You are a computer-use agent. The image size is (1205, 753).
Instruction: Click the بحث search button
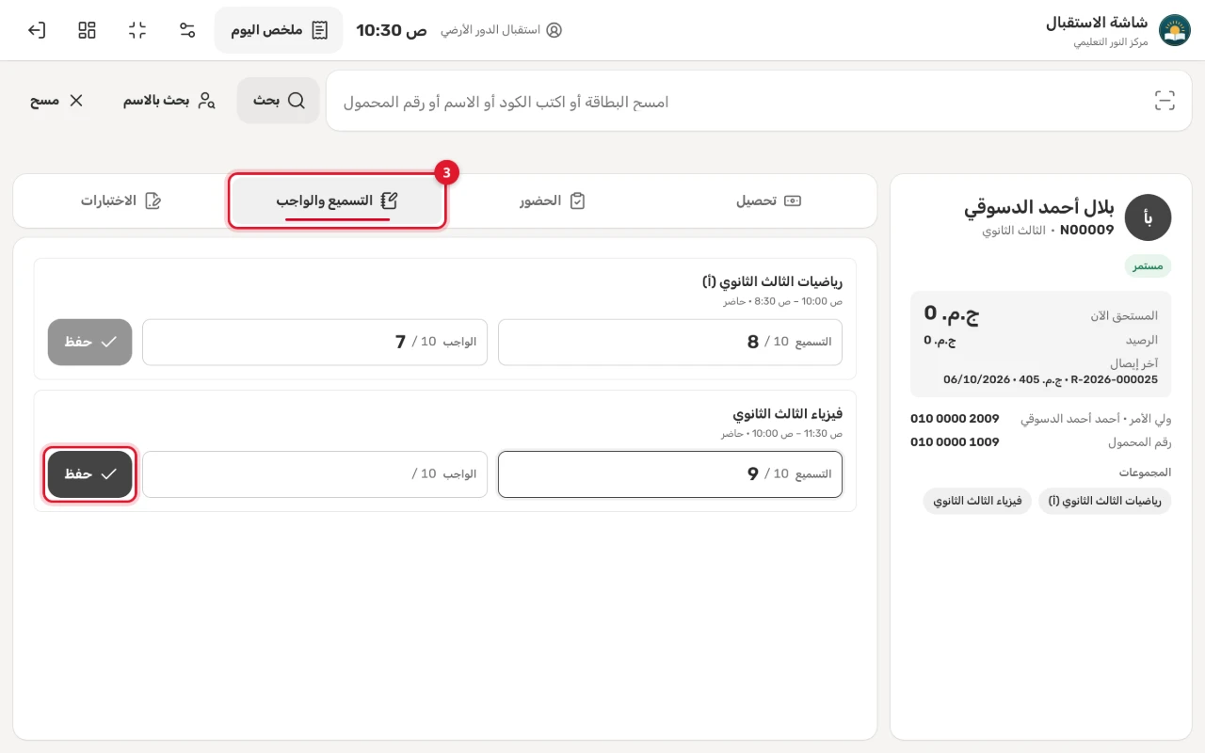tap(279, 101)
